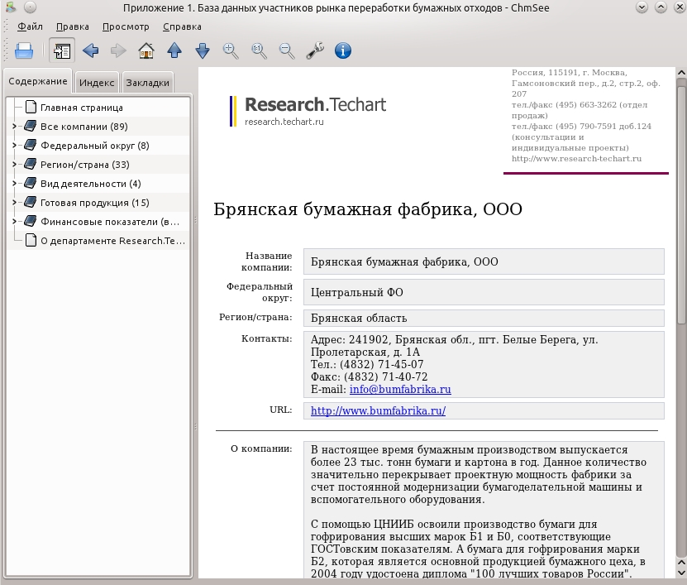Zoom in with the magnifier plus icon
Image resolution: width=687 pixels, height=585 pixels.
pyautogui.click(x=231, y=50)
